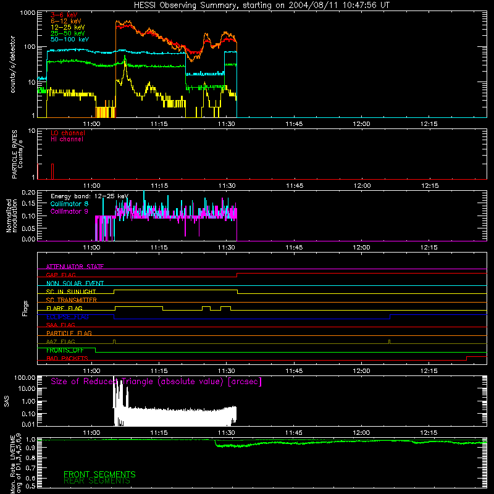Click the GAP_FLAG label
This screenshot has width=494, height=494.
[x=61, y=275]
